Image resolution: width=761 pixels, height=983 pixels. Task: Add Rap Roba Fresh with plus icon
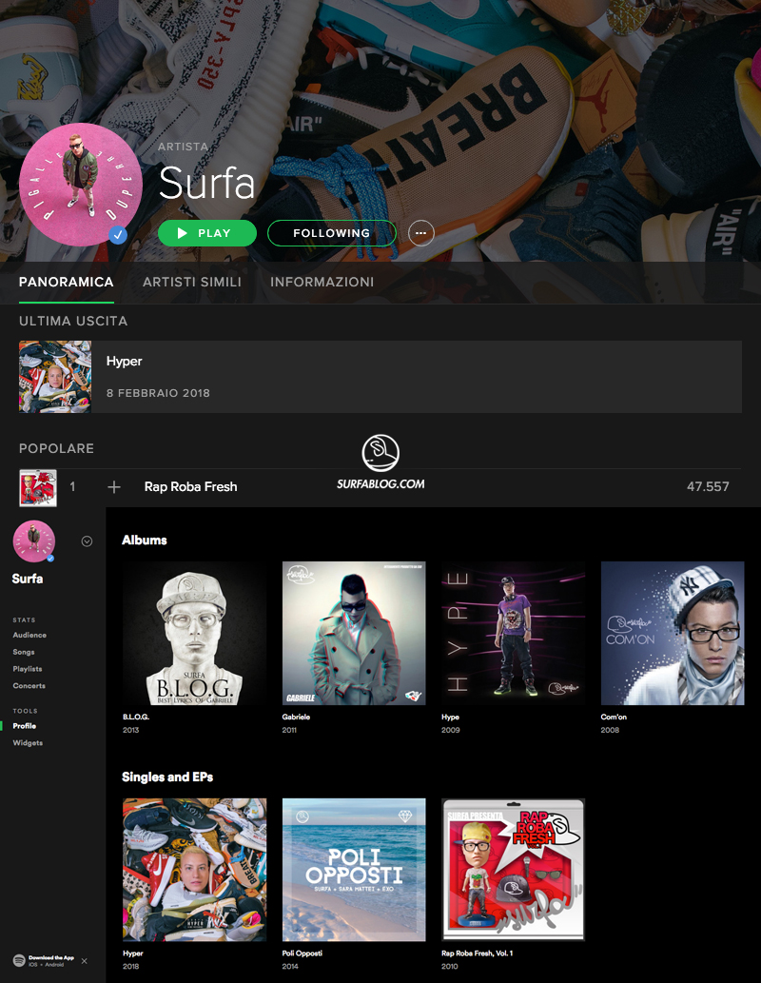click(x=114, y=487)
